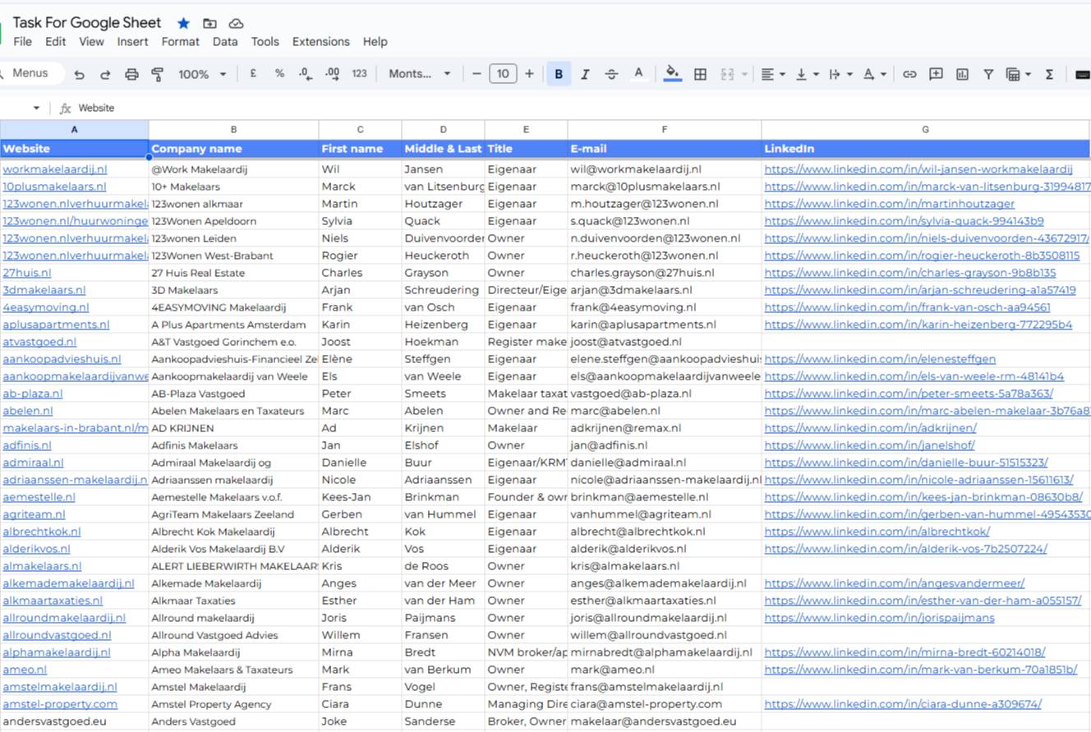The height and width of the screenshot is (732, 1091).
Task: Activate the paint format tool
Action: tap(158, 74)
